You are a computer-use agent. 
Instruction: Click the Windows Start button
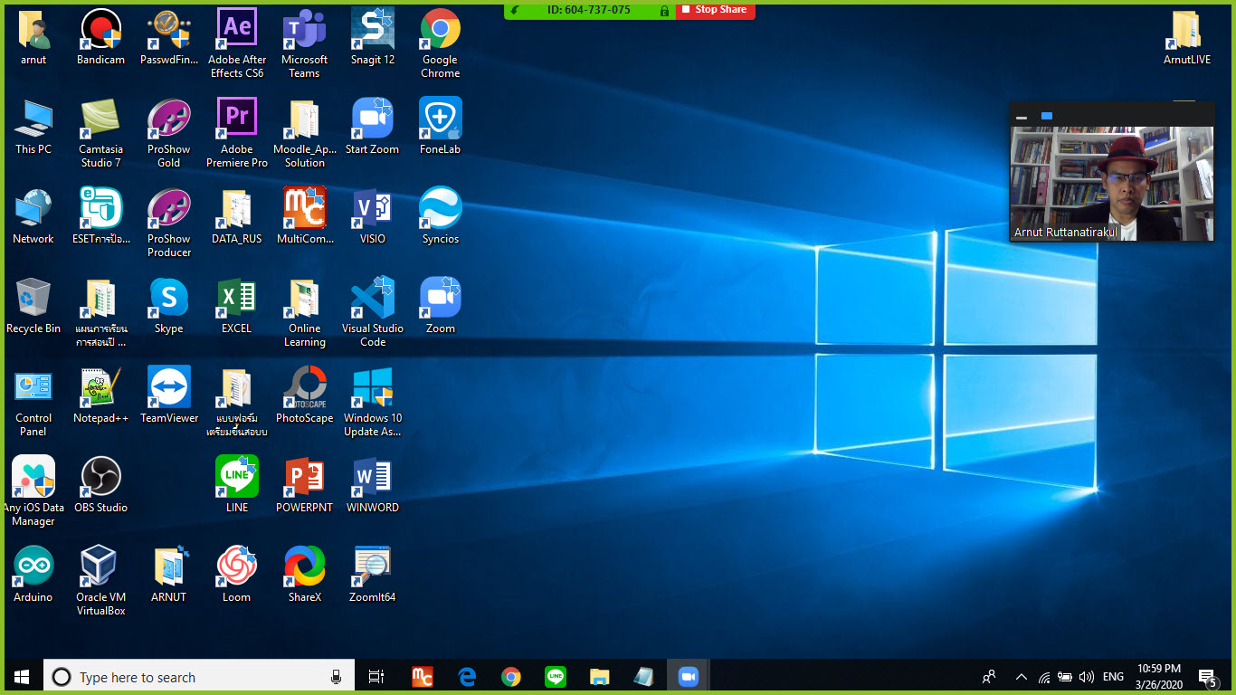pos(22,677)
